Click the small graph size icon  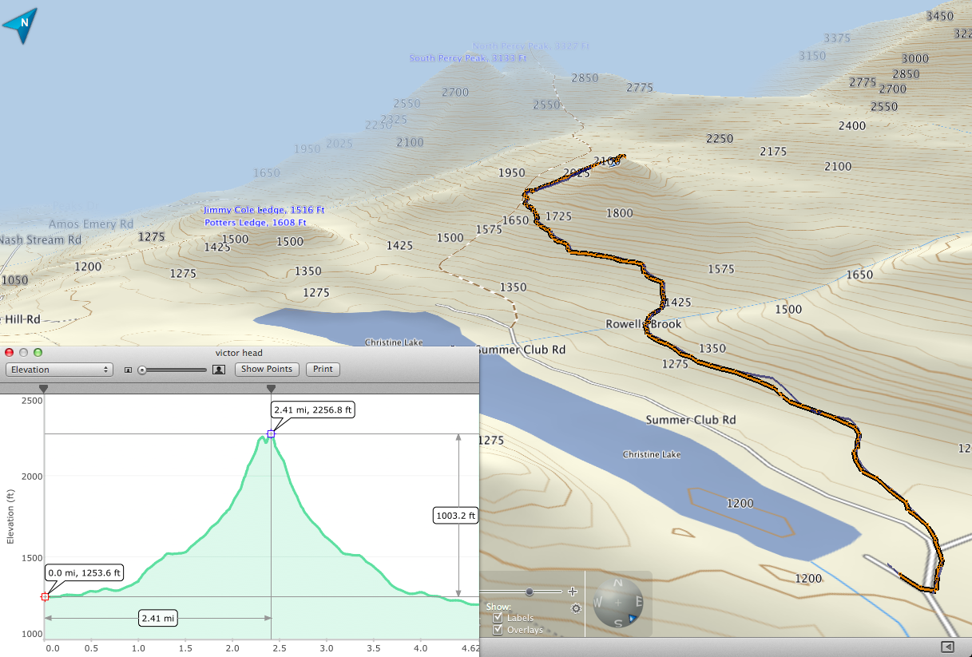[128, 370]
